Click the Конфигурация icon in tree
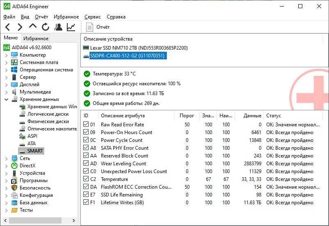Image resolution: width=329 pixels, height=226 pixels. (x=14, y=195)
